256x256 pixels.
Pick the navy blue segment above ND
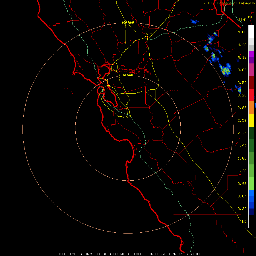(251, 212)
